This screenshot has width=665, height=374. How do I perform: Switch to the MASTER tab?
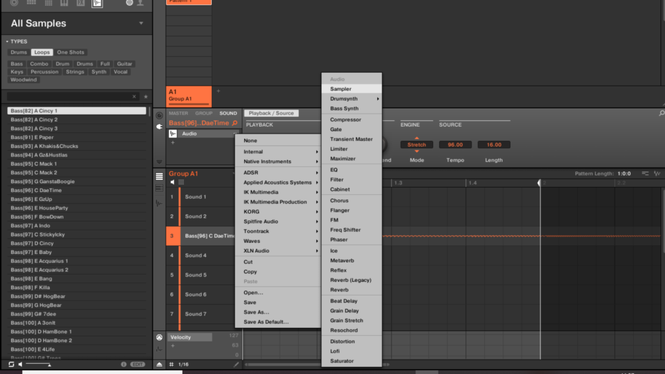pos(178,114)
